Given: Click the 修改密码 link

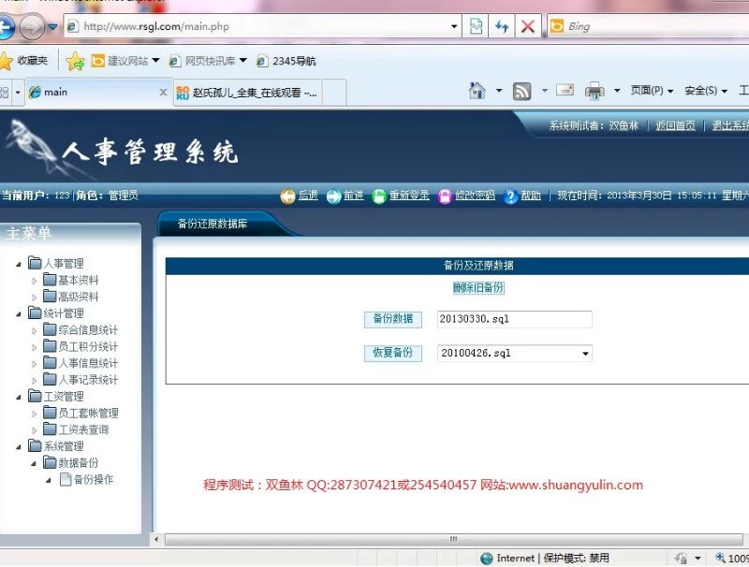Looking at the screenshot, I should [x=475, y=196].
